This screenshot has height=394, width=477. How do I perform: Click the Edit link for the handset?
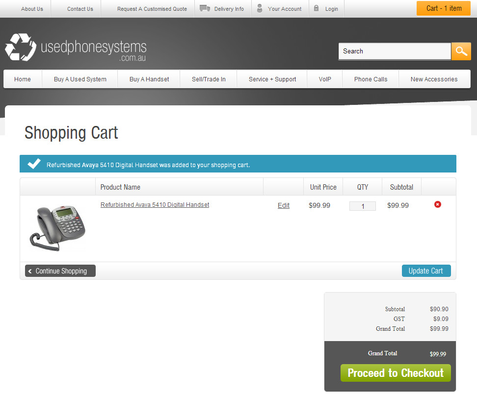[284, 205]
